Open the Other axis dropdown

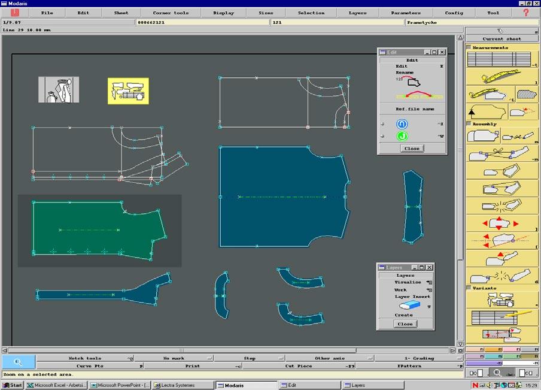tap(330, 358)
